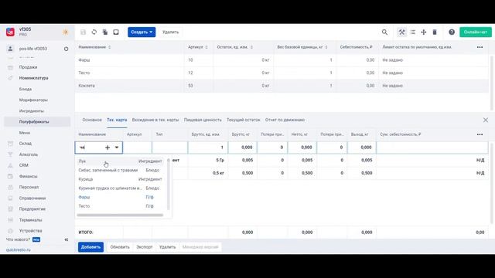
Task: Open the Пищевая ценность tab
Action: point(203,120)
